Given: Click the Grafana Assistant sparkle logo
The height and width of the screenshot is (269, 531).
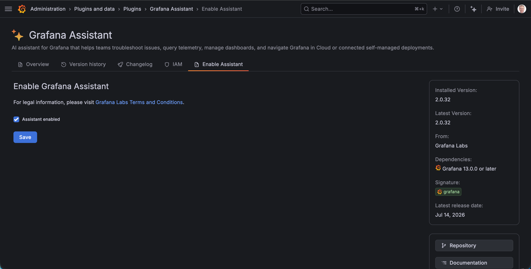Looking at the screenshot, I should tap(17, 35).
